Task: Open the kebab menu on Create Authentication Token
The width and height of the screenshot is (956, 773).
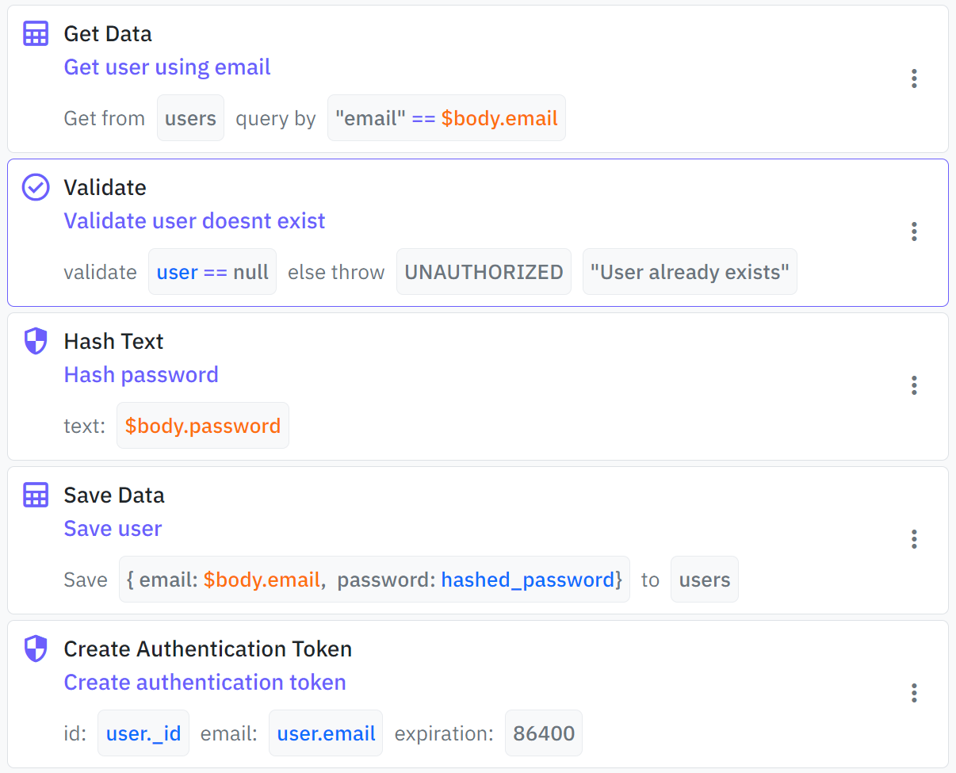Action: point(914,693)
